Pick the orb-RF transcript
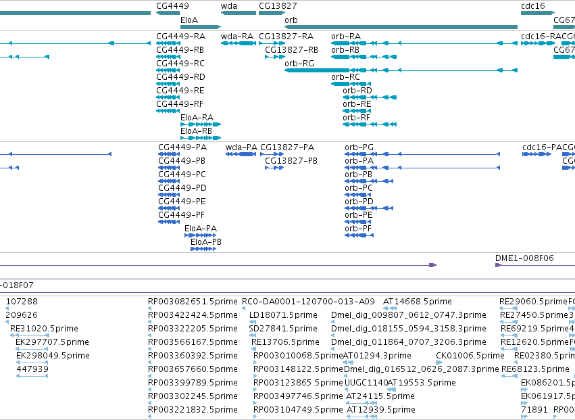 370,124
